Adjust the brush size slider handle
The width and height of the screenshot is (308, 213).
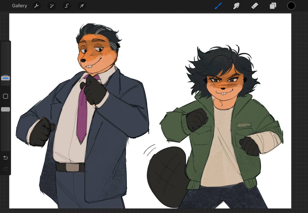tap(5, 78)
